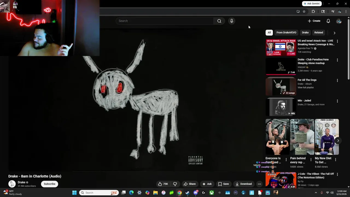Open Discord from taskbar
350x197 pixels.
click(196, 193)
